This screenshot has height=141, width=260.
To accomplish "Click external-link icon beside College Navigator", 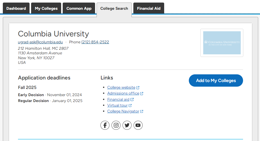I will [142, 111].
